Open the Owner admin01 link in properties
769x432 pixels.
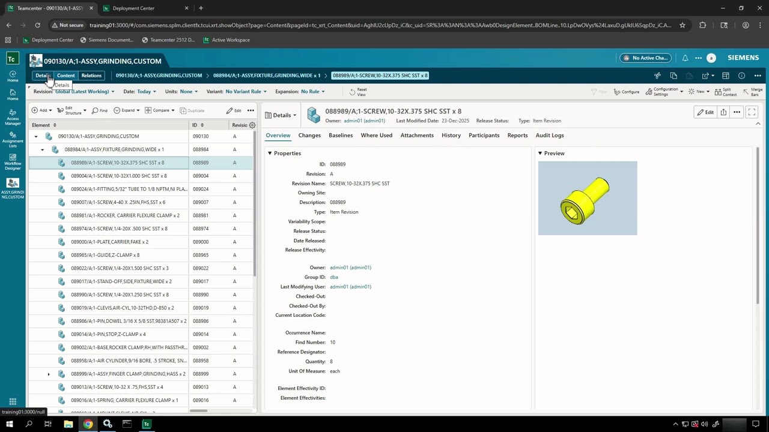tap(350, 268)
